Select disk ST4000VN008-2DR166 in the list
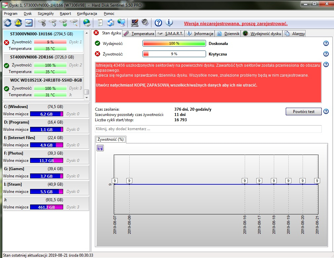 (43, 64)
